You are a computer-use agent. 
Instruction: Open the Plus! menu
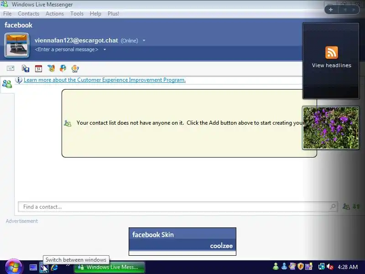(x=113, y=14)
